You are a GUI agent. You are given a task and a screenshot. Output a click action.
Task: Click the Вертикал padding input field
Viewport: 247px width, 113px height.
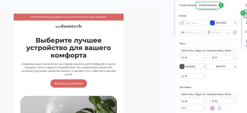(x=218, y=32)
